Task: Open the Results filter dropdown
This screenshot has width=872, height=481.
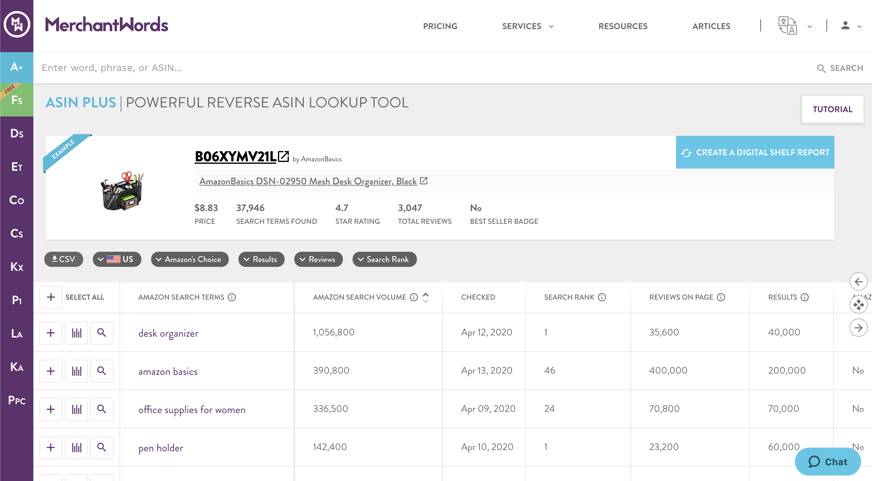Action: pos(261,259)
